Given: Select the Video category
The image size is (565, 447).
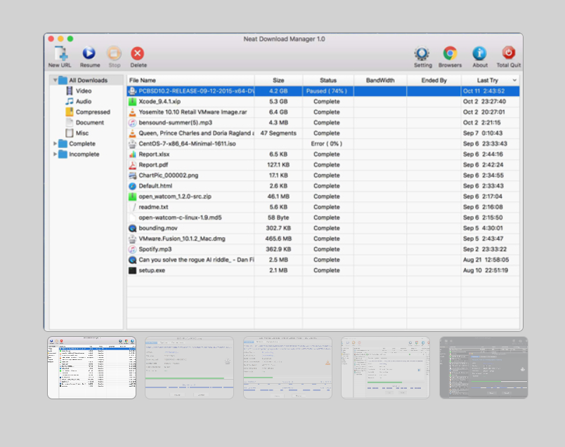Looking at the screenshot, I should [84, 91].
